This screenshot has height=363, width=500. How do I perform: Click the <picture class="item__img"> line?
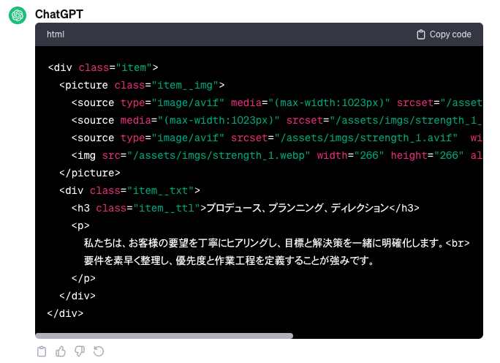point(142,85)
